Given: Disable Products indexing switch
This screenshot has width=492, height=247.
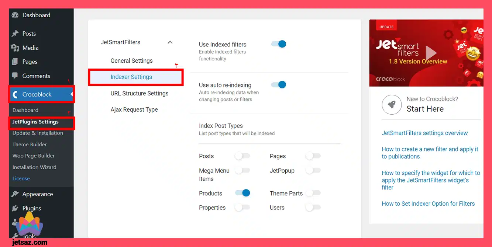Looking at the screenshot, I should 242,193.
